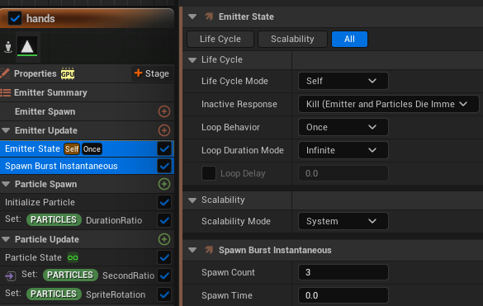The image size is (483, 306).
Task: Switch to the Scalability filter tab
Action: [292, 39]
